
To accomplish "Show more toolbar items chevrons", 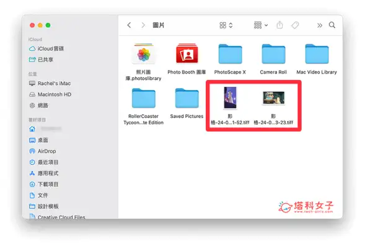I will tap(320, 25).
